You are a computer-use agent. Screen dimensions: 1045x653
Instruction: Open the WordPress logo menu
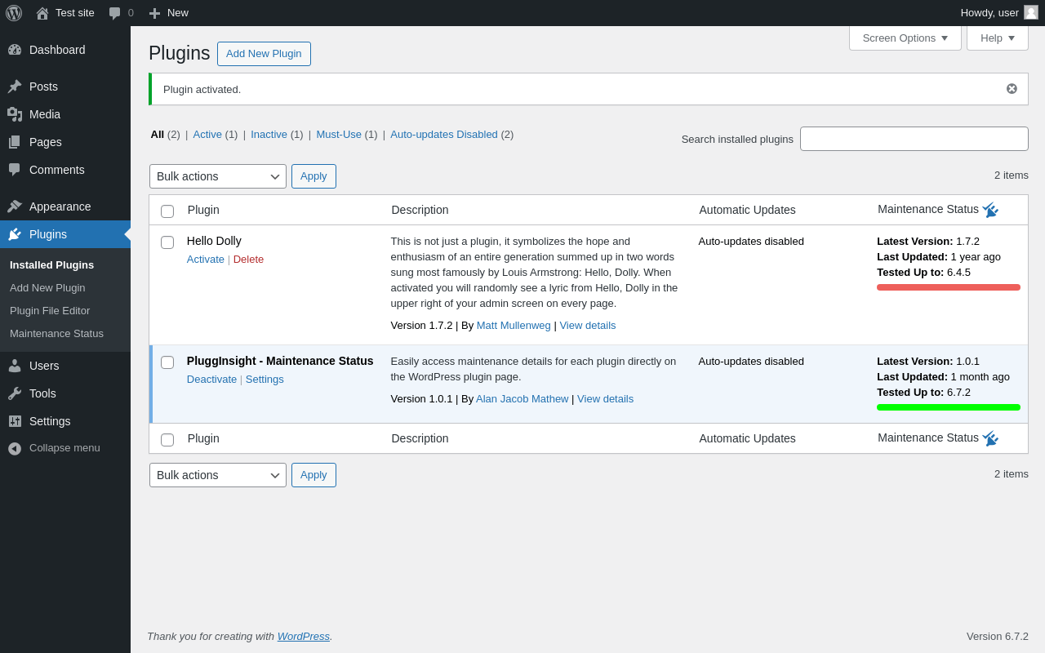point(14,13)
